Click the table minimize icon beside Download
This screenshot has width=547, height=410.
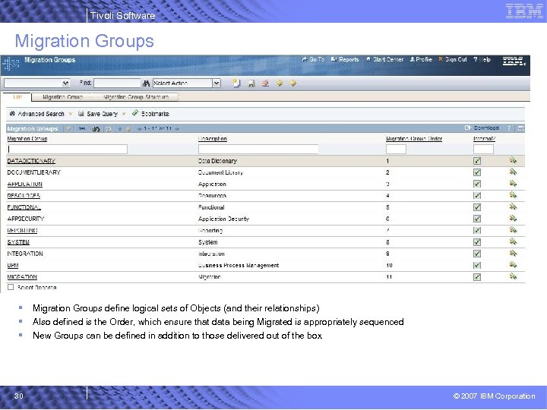click(x=520, y=128)
